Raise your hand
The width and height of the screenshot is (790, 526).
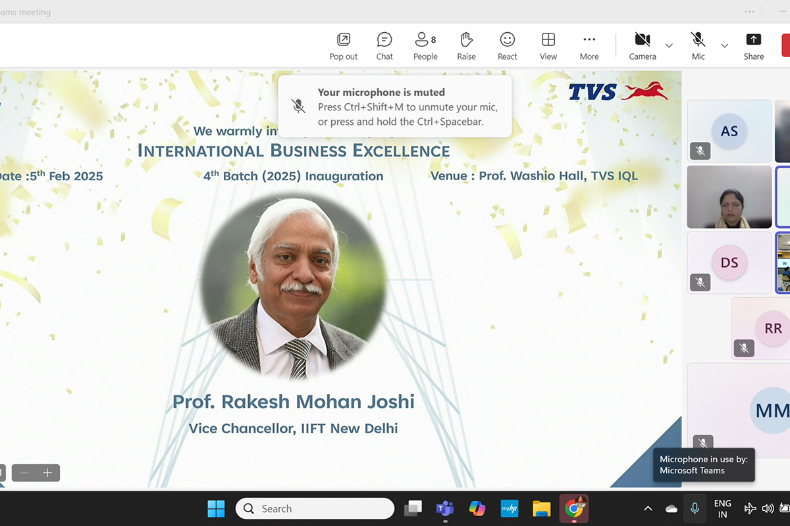(x=466, y=46)
